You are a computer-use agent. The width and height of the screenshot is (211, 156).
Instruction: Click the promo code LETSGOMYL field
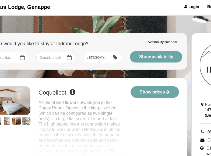[x=96, y=57]
